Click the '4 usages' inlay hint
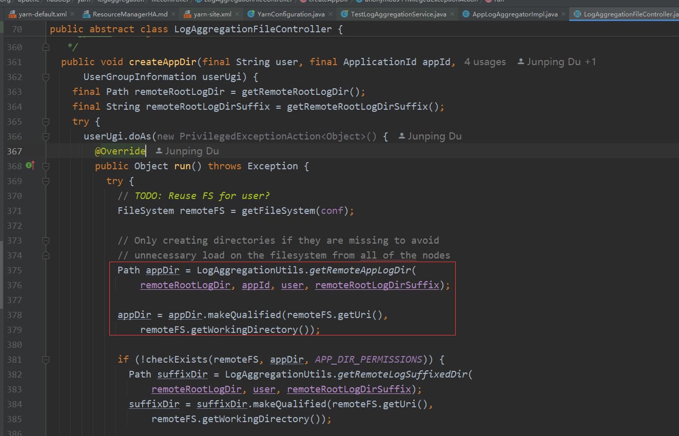Image resolution: width=679 pixels, height=436 pixels. point(485,62)
